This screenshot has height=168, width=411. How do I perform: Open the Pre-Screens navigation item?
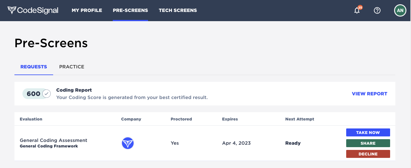click(x=130, y=10)
